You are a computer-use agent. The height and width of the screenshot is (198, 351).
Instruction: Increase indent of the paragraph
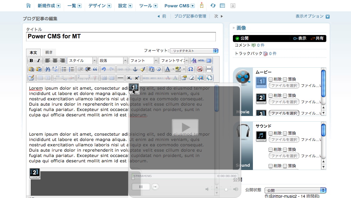point(88,69)
